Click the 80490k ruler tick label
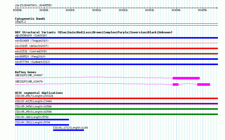Image resolution: width=225 pixels, height=140 pixels. (70, 10)
